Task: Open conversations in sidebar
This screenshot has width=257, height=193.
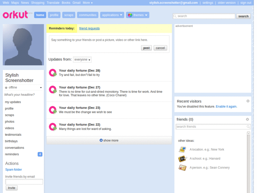Action: [x=14, y=148]
